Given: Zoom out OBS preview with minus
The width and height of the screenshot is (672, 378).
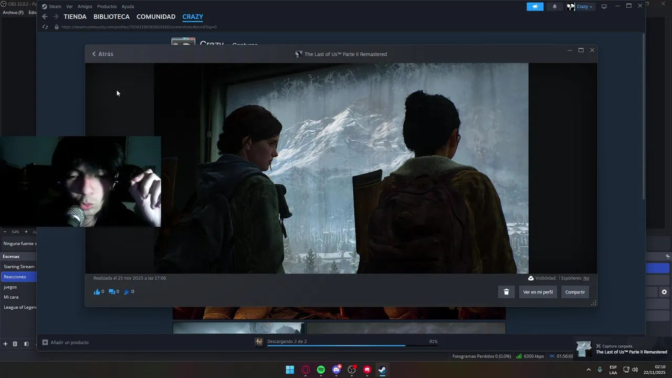Looking at the screenshot, I should [5, 232].
